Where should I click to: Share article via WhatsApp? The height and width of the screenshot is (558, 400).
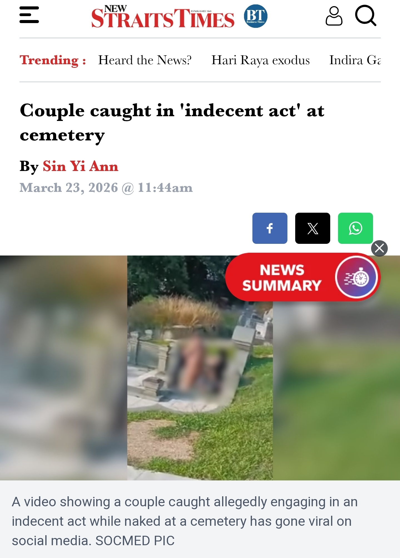pos(355,228)
